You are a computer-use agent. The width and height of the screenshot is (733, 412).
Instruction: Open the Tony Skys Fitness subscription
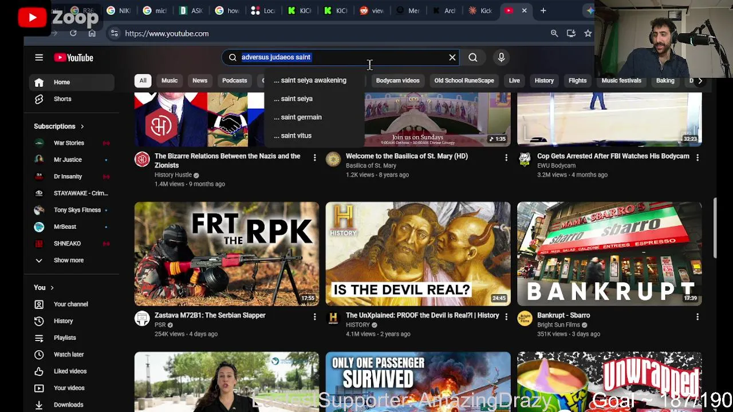click(72, 210)
